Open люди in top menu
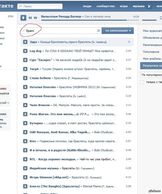 87,6
